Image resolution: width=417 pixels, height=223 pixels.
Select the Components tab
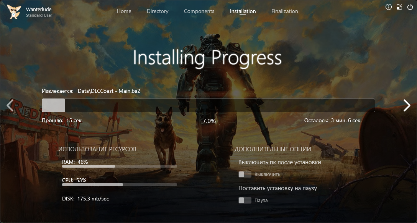tap(199, 11)
